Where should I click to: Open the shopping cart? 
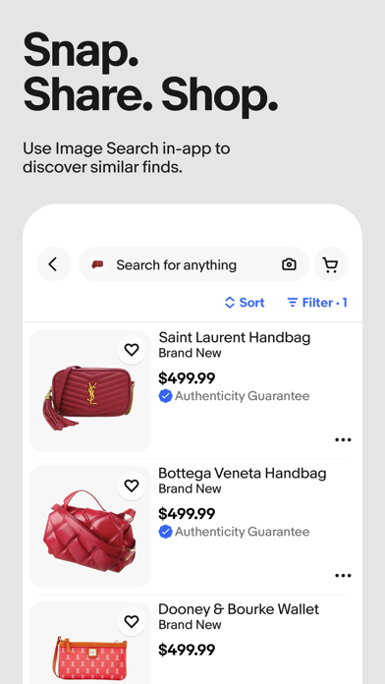pyautogui.click(x=331, y=264)
